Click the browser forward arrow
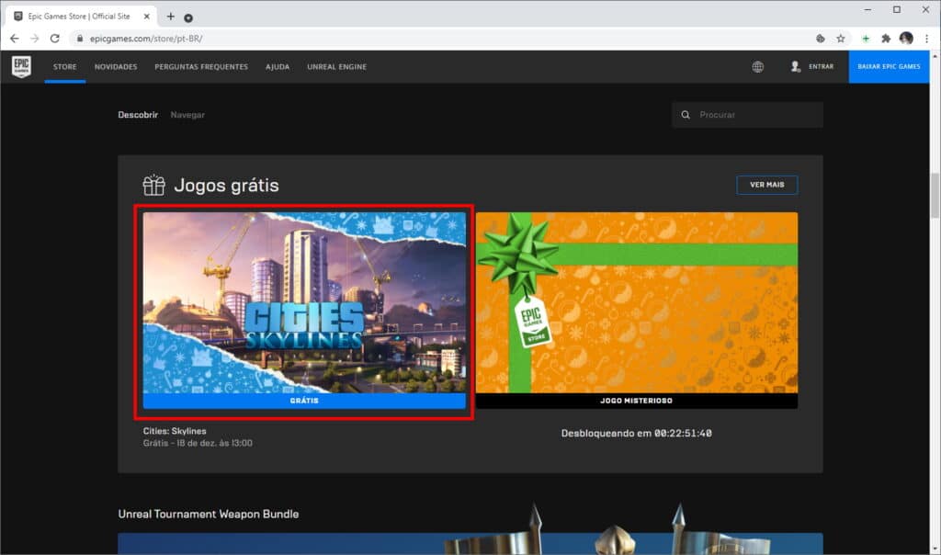The height and width of the screenshot is (555, 941). [34, 39]
